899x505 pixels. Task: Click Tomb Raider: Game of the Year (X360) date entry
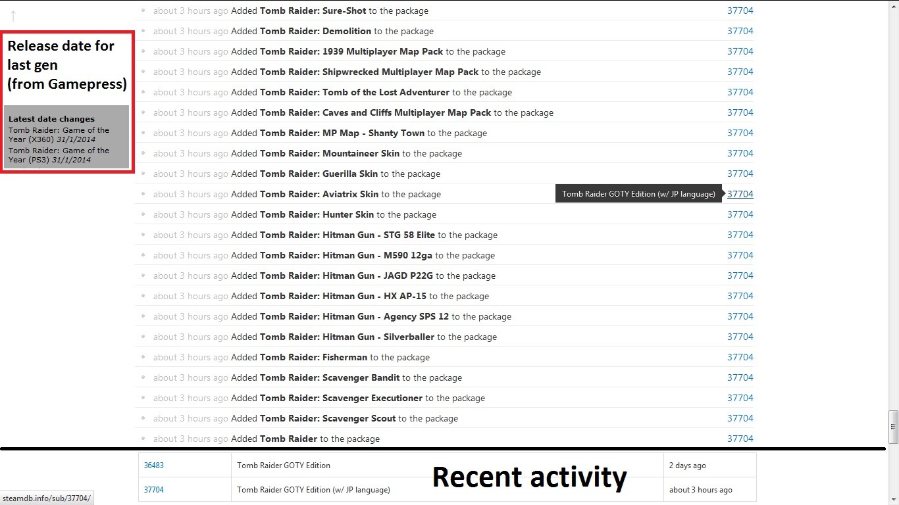pyautogui.click(x=59, y=135)
